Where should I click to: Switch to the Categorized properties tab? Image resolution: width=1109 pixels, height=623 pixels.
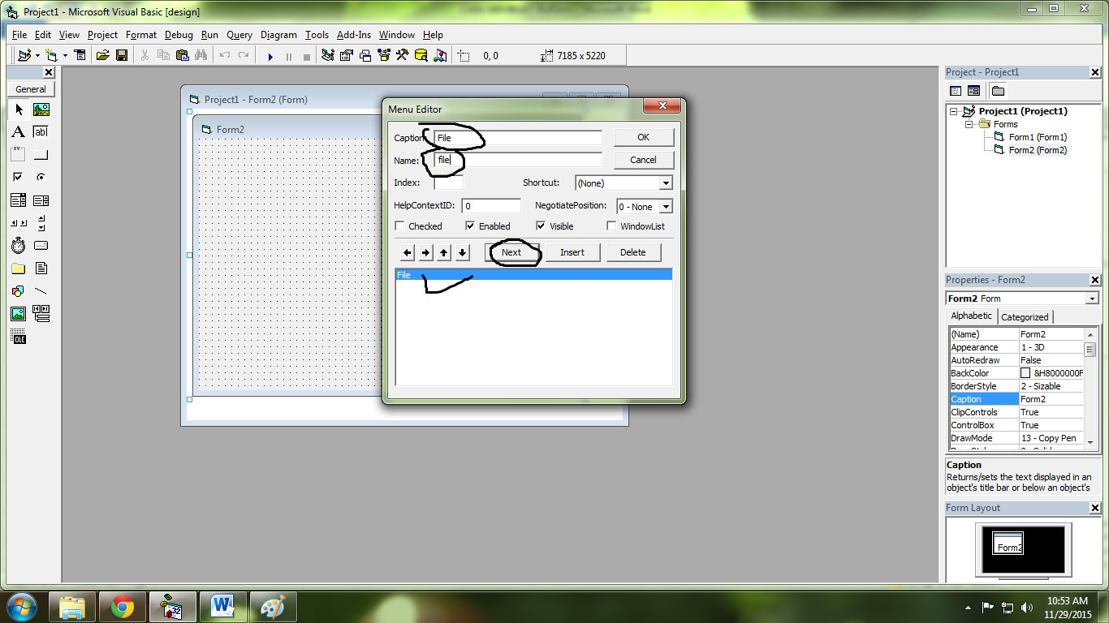1025,316
